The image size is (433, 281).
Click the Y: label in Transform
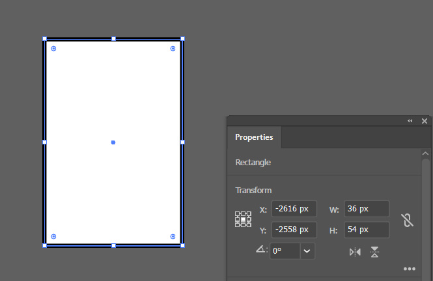pyautogui.click(x=263, y=230)
